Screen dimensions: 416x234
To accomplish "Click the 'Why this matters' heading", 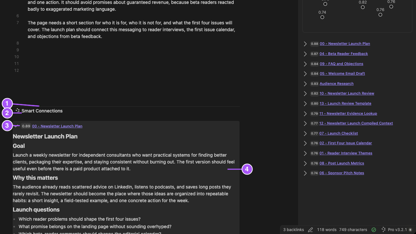I will tap(35, 178).
